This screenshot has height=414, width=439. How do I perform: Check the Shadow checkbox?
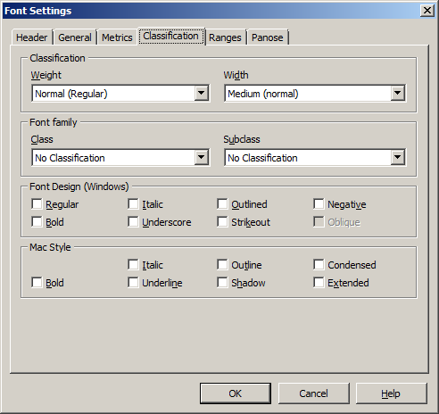pyautogui.click(x=222, y=283)
